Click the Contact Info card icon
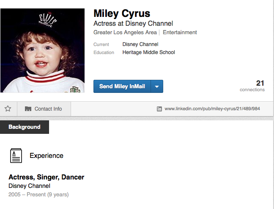Screen dimensions: 274x209 pos(28,109)
